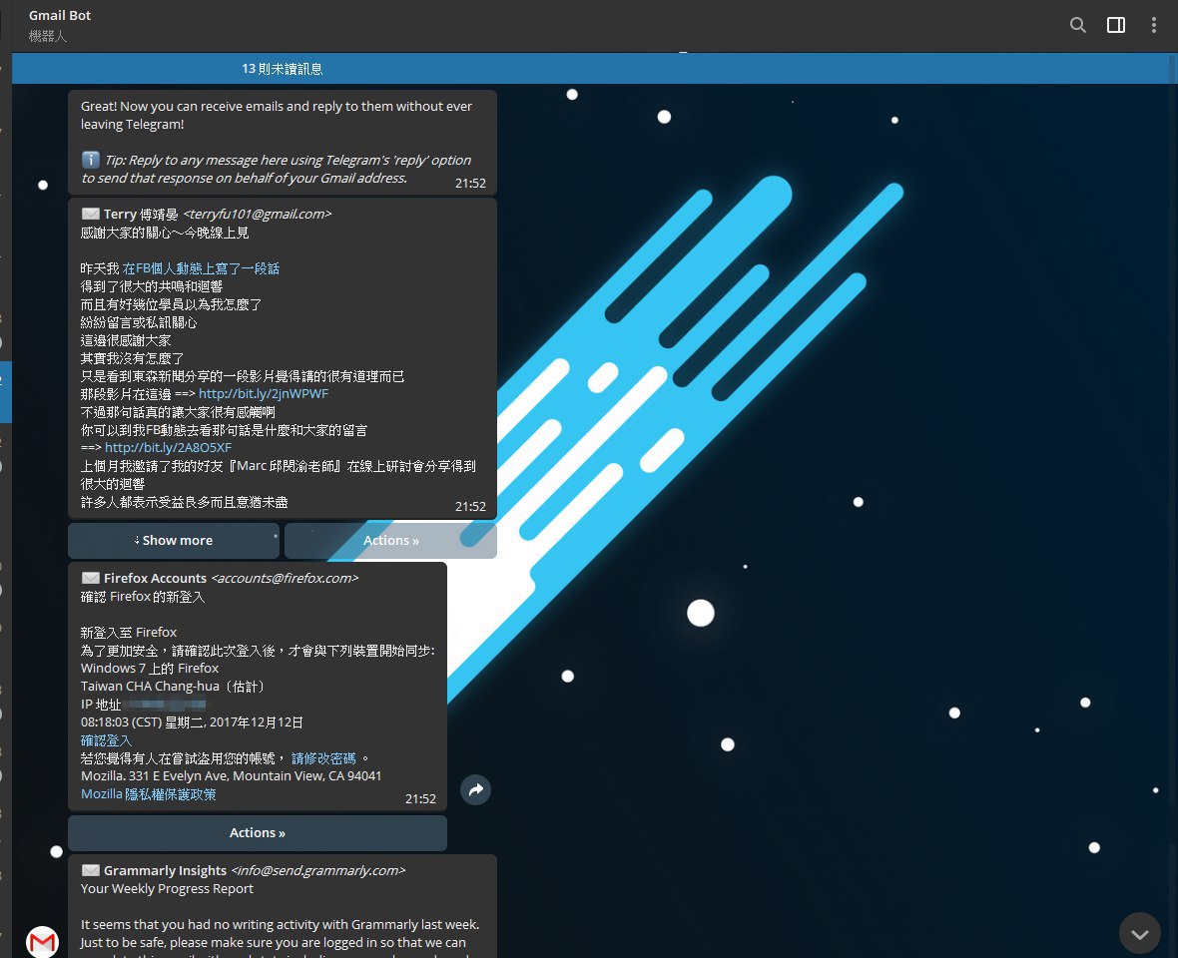
Task: Expand the email with Show more
Action: 174,540
